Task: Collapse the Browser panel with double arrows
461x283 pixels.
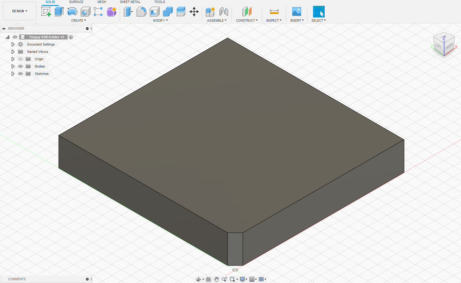Action: click(4, 28)
